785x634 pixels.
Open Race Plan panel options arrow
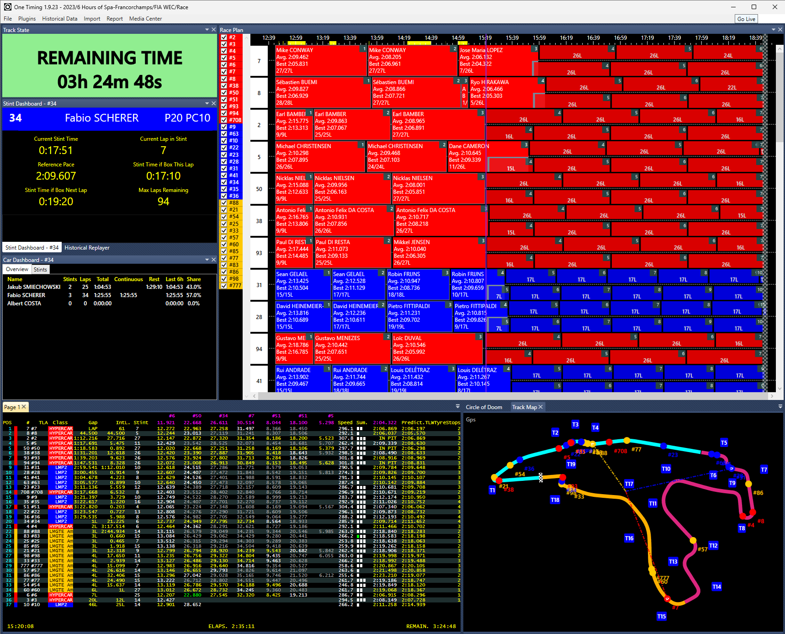pyautogui.click(x=774, y=30)
